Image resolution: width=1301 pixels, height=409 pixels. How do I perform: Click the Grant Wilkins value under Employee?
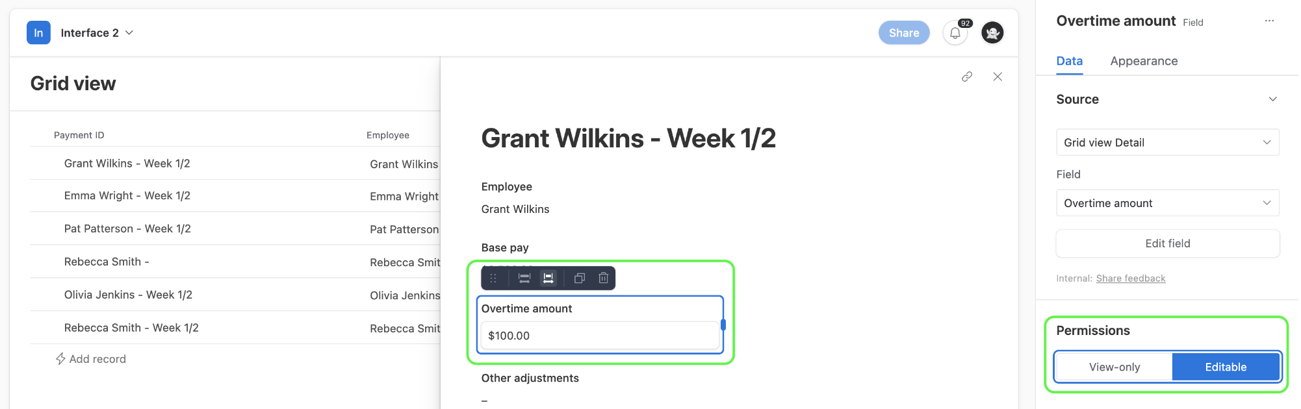click(515, 209)
